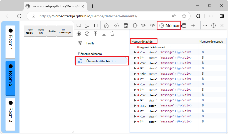Select the Mémoire tab
This screenshot has width=228, height=134.
point(169,25)
